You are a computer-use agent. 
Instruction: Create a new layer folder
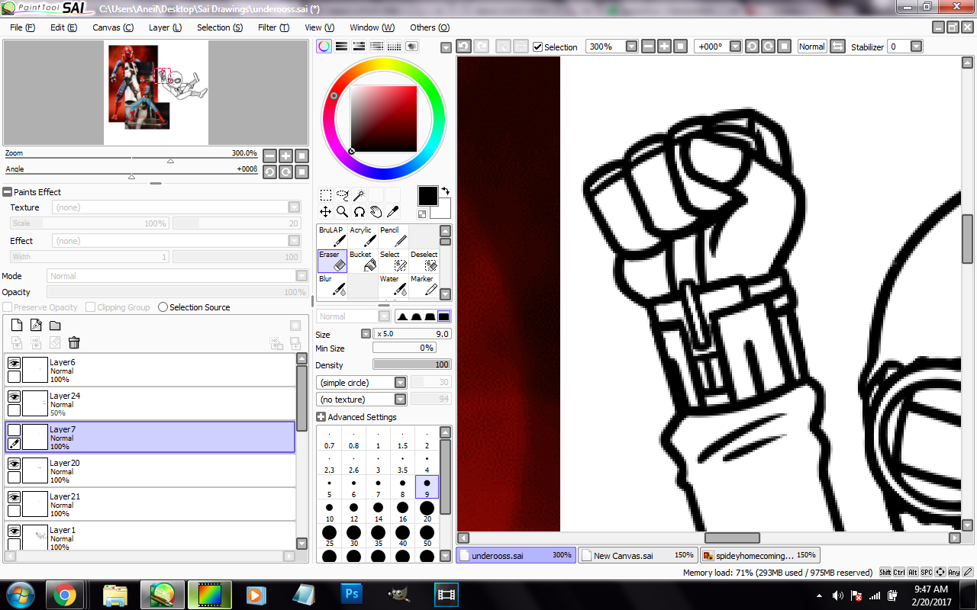coord(55,326)
